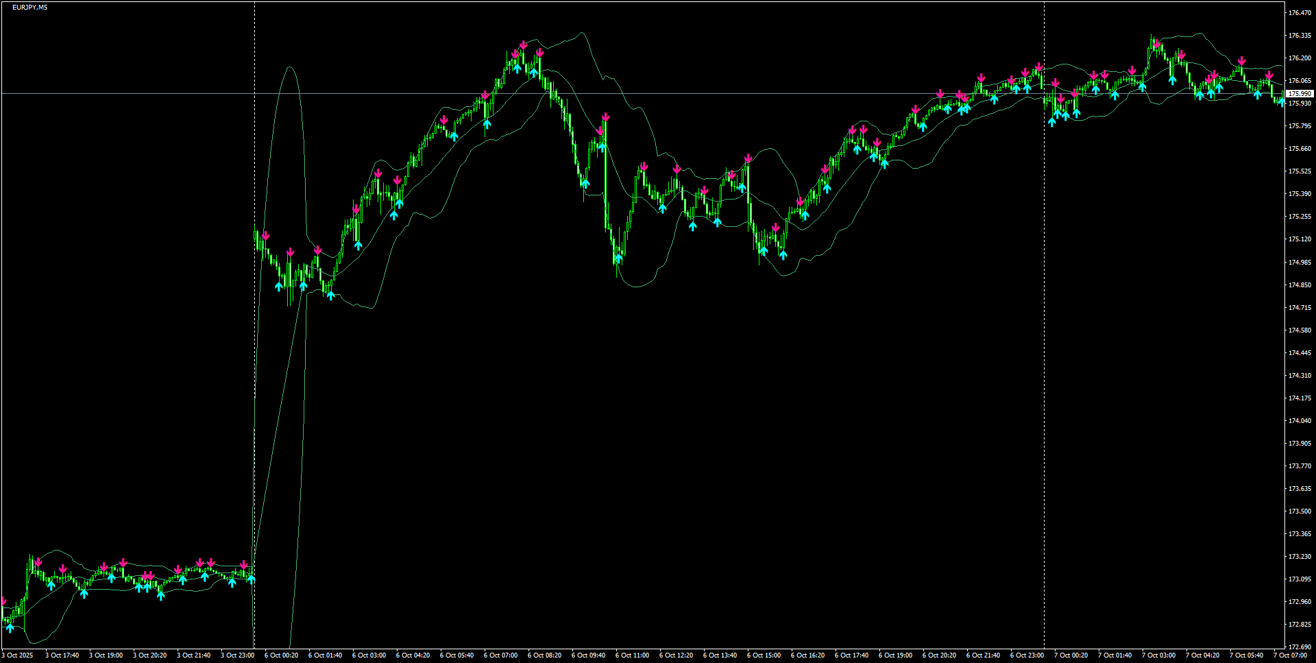Select 6 Oct 21:40 on the time scale

(x=983, y=655)
